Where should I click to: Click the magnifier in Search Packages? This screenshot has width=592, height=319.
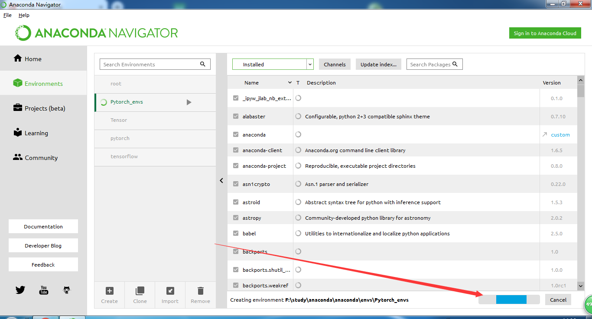(x=455, y=64)
